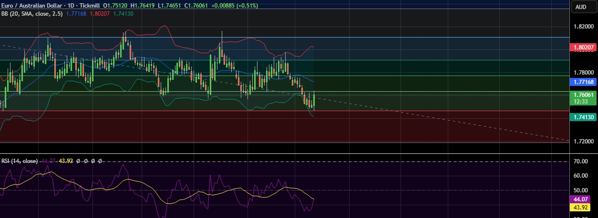Click the red 1.80207 upper band price label
Image resolution: width=598 pixels, height=218 pixels.
pyautogui.click(x=583, y=47)
